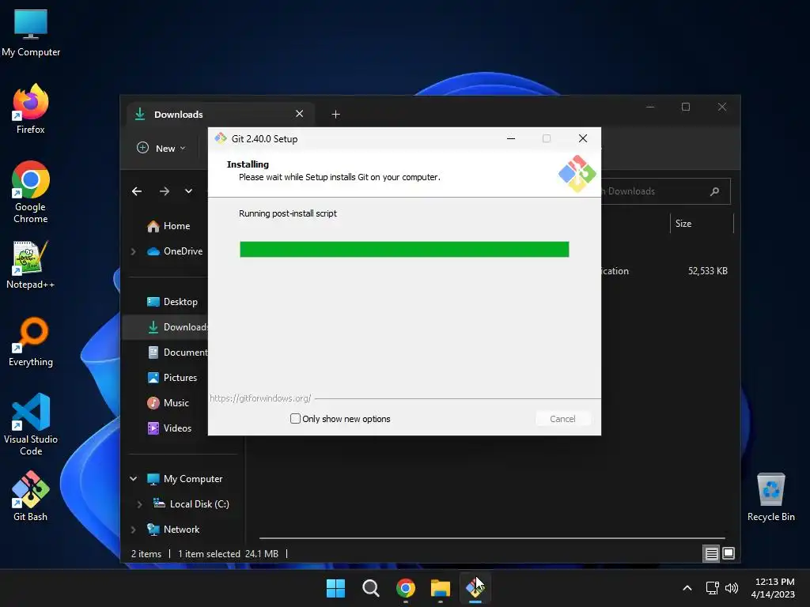
Task: Launch Visual Studio Code desktop shortcut
Action: [x=31, y=424]
